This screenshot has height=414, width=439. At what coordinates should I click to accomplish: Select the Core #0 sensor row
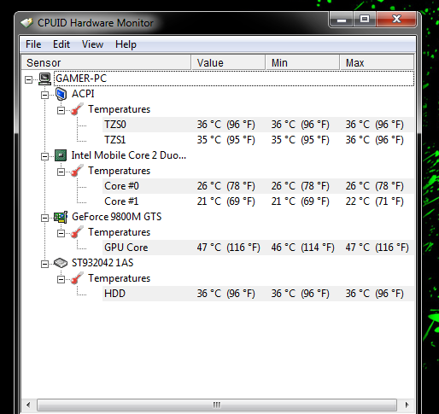coord(258,186)
